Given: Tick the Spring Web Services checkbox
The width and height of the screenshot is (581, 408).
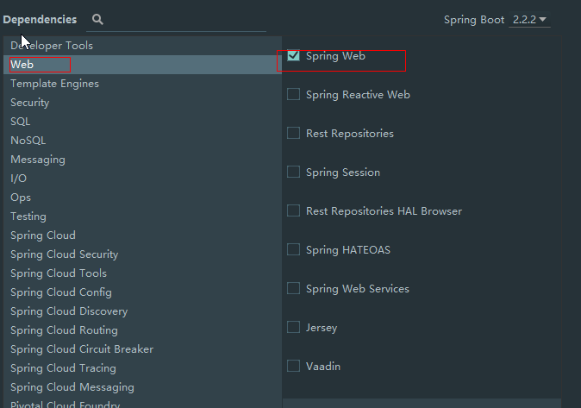Looking at the screenshot, I should [293, 288].
